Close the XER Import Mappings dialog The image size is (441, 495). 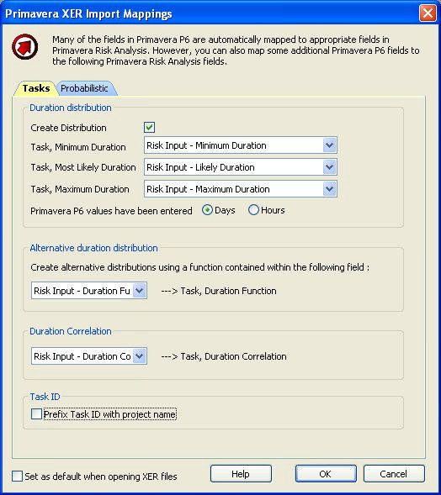[428, 13]
